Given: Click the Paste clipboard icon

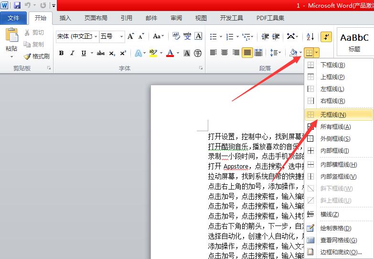Looking at the screenshot, I should (11, 35).
